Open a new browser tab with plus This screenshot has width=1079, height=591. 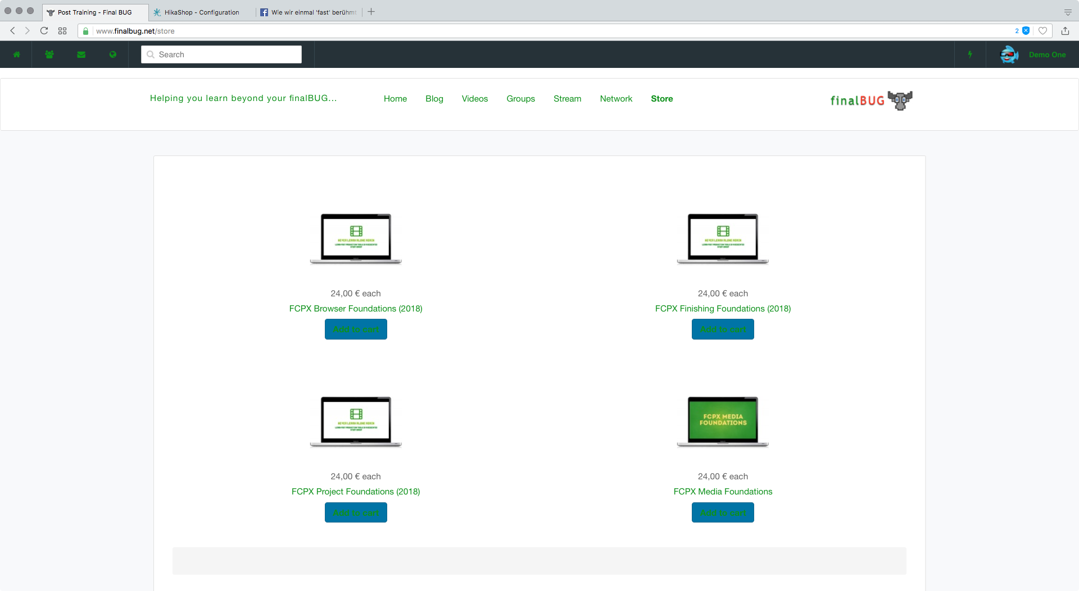(371, 12)
